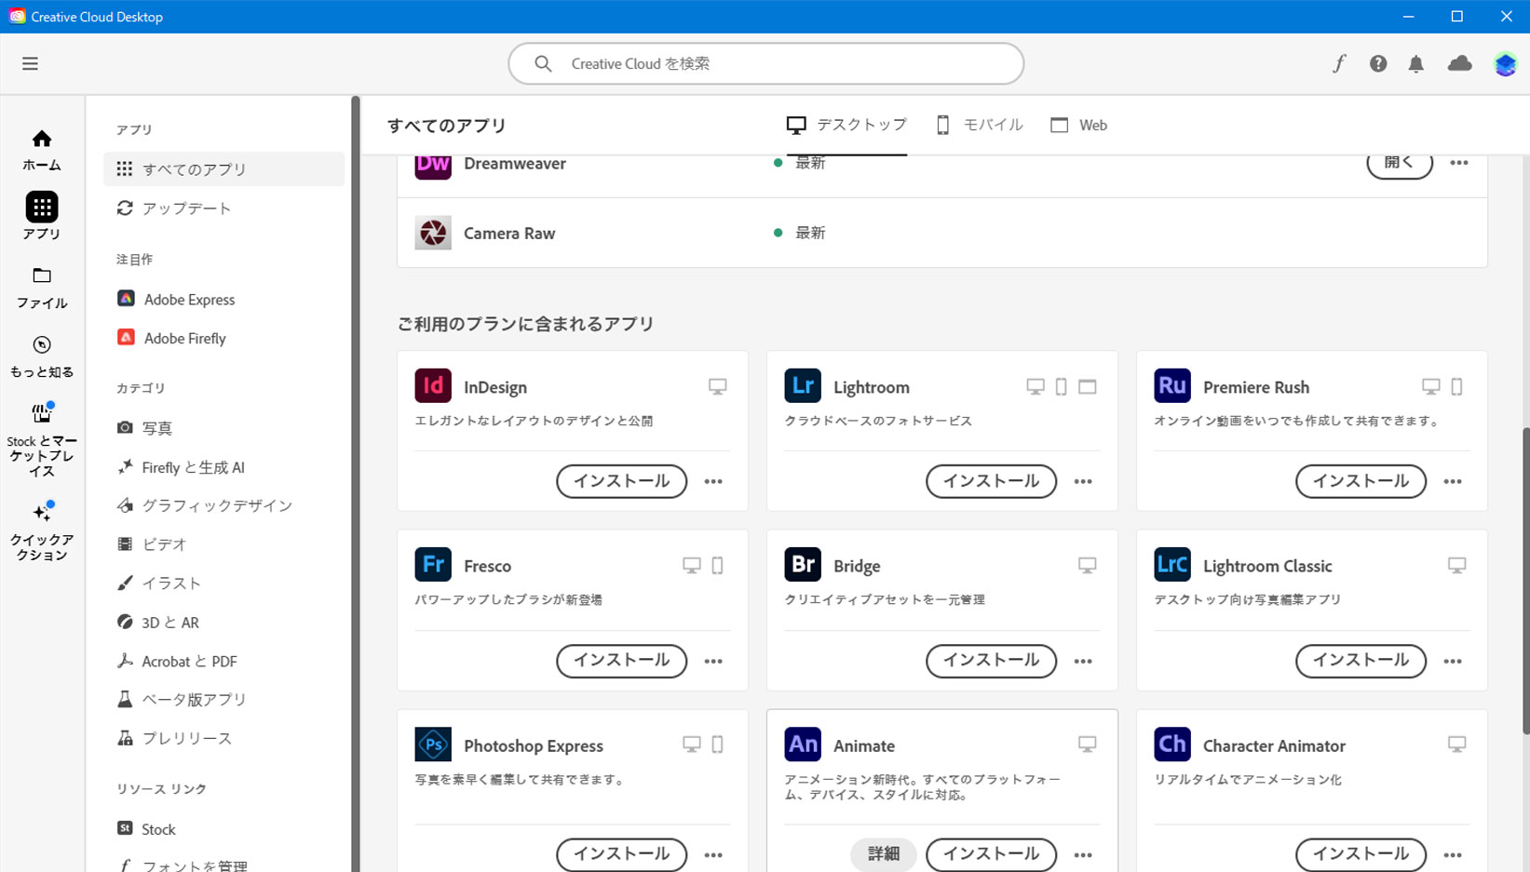The width and height of the screenshot is (1530, 872).
Task: Click the Photoshop Express app icon
Action: 433,745
